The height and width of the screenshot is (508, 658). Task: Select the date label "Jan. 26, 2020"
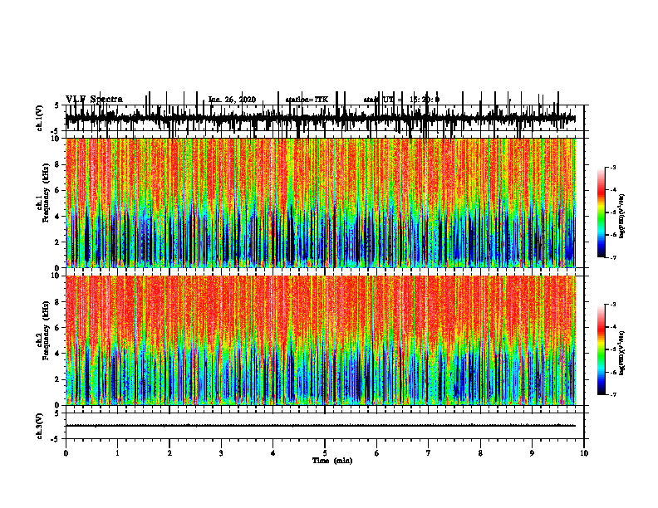[232, 100]
